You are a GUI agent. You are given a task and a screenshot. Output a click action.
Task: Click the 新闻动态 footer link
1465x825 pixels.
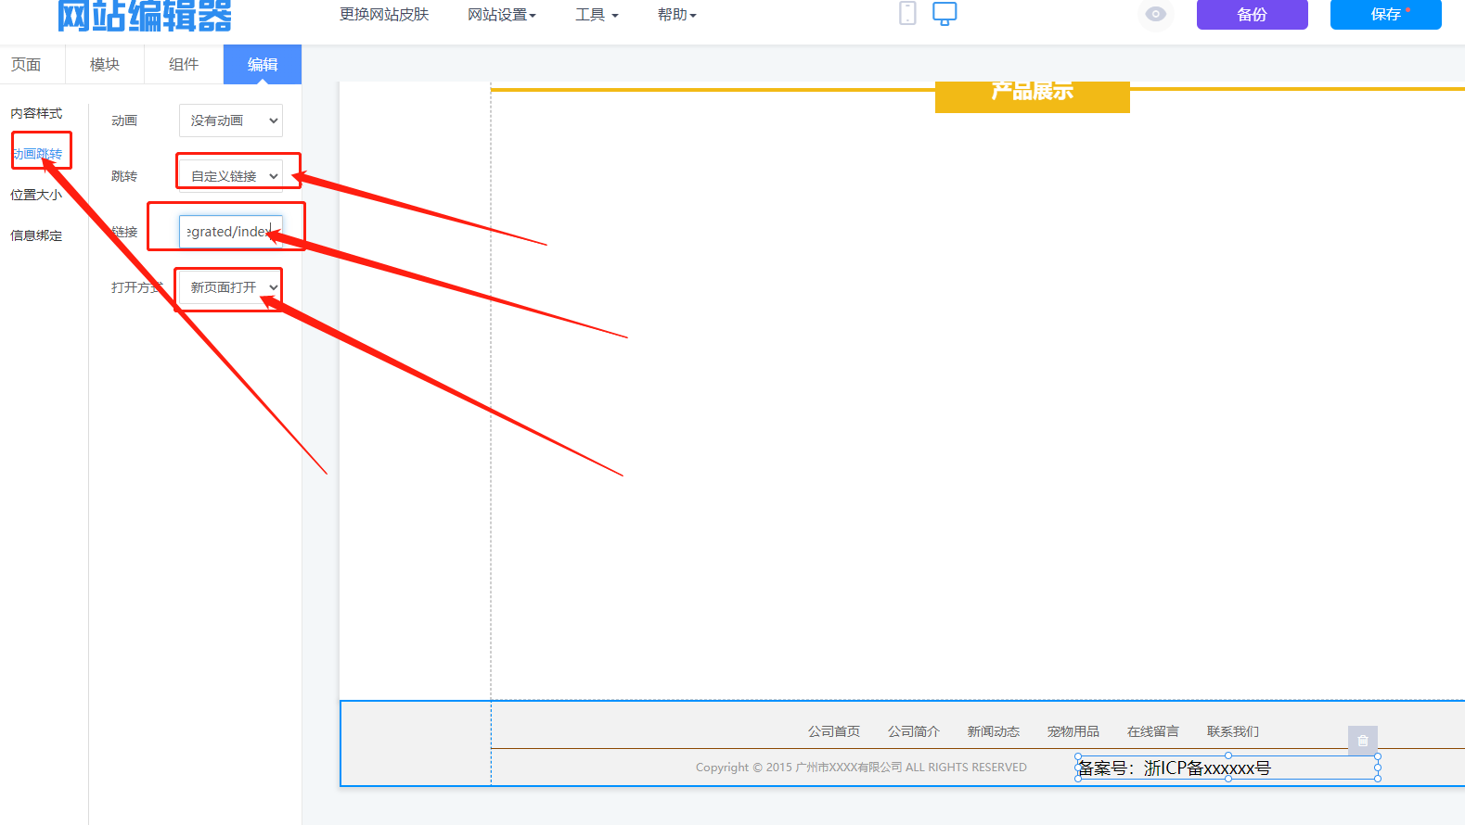point(994,731)
